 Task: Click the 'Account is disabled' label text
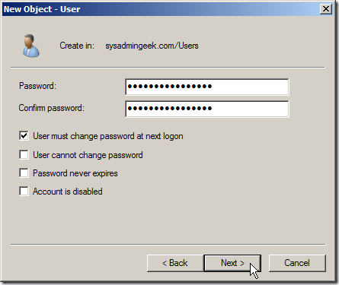pos(68,192)
